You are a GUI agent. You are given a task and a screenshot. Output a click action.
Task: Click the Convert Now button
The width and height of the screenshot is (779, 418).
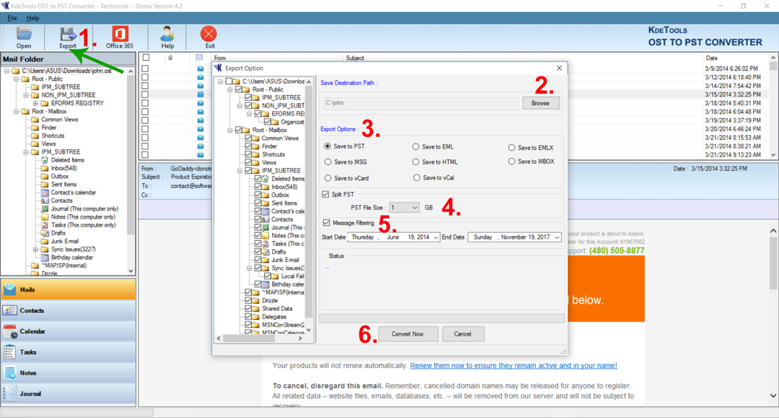point(407,334)
